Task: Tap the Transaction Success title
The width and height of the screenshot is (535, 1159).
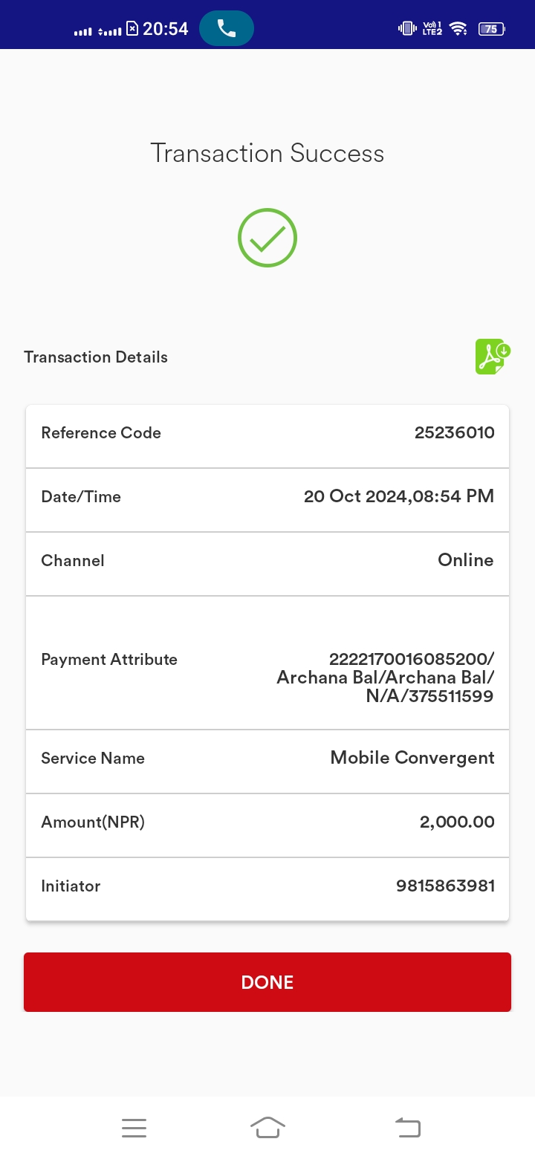Action: 267,153
